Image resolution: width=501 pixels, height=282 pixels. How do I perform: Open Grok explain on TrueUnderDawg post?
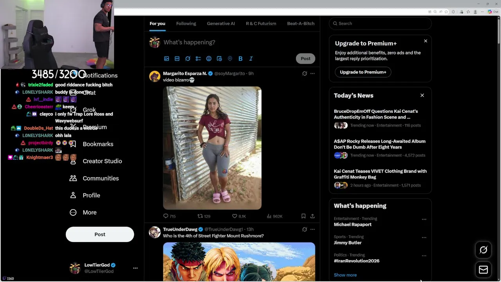click(305, 230)
